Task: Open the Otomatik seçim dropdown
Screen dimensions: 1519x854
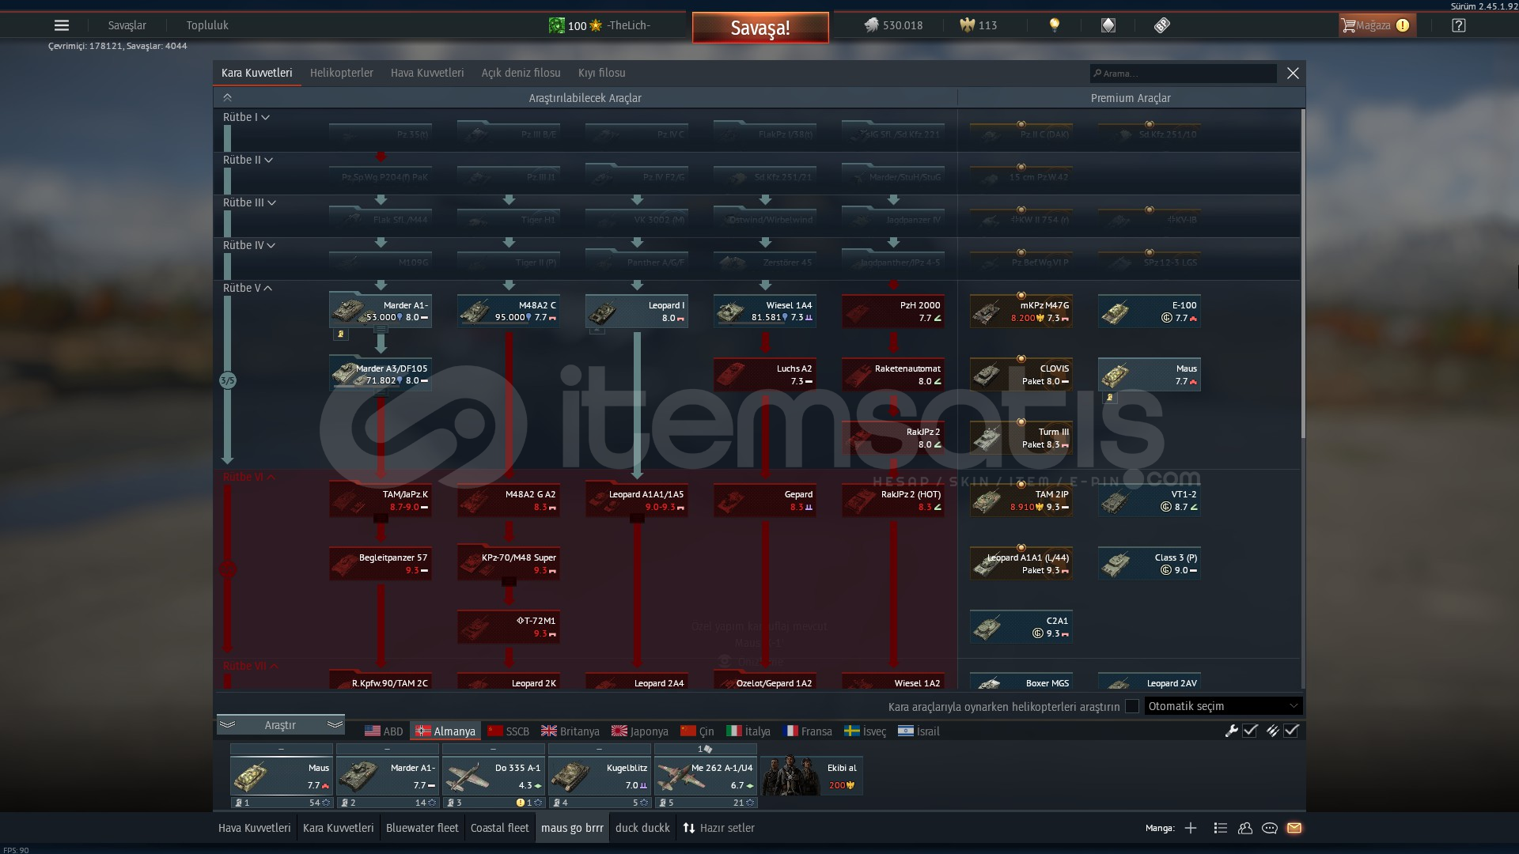Action: click(x=1223, y=706)
